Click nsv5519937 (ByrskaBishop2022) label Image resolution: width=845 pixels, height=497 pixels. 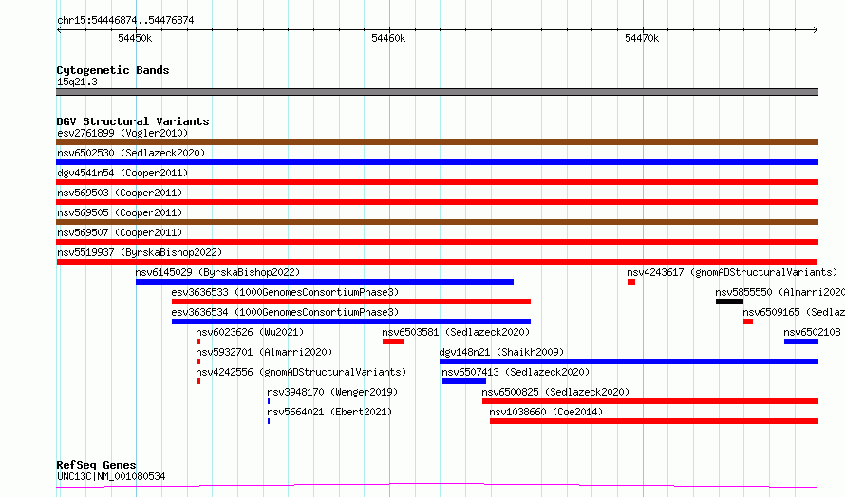140,252
